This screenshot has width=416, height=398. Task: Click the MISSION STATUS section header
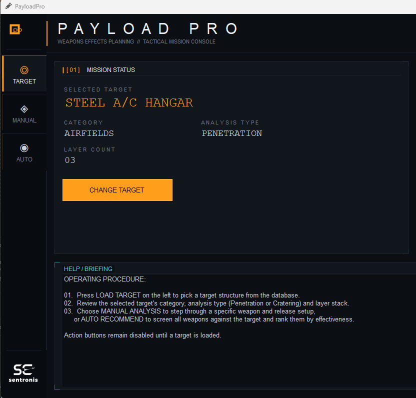click(x=110, y=70)
